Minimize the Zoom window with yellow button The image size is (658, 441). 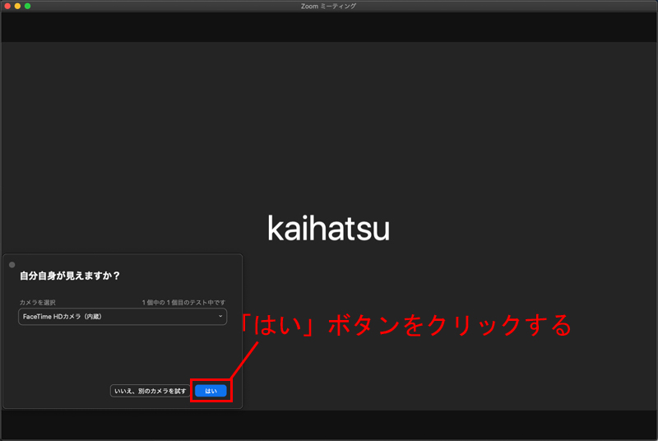click(x=17, y=6)
